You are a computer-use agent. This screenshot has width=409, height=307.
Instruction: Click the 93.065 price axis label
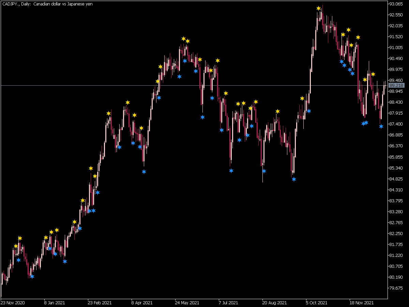pos(396,4)
